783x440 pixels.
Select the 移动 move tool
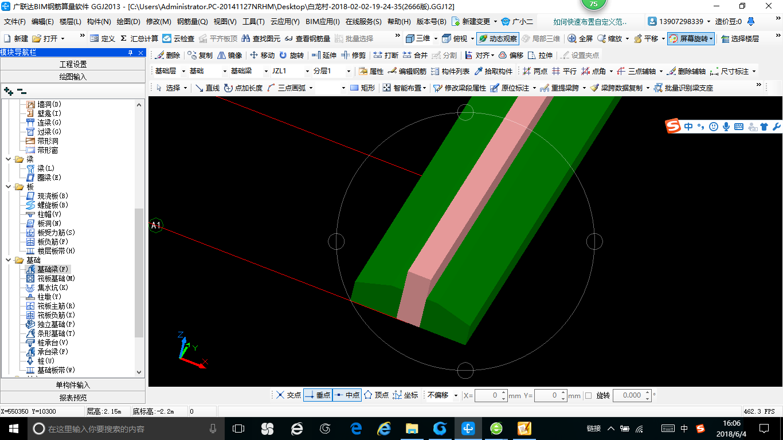click(x=263, y=56)
